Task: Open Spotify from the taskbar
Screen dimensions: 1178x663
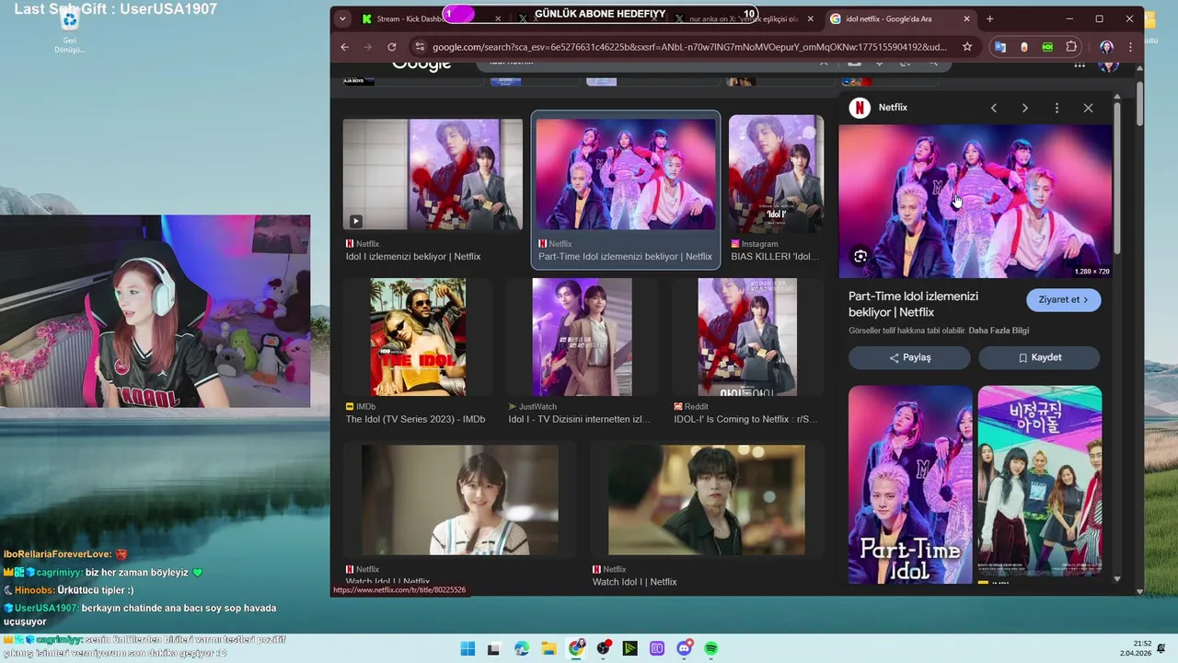Action: (x=711, y=648)
